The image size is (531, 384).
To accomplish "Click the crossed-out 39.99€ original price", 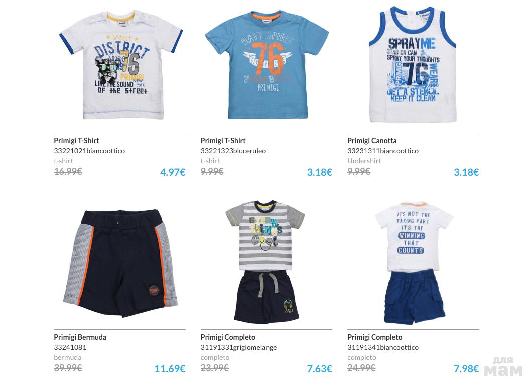I will point(68,368).
